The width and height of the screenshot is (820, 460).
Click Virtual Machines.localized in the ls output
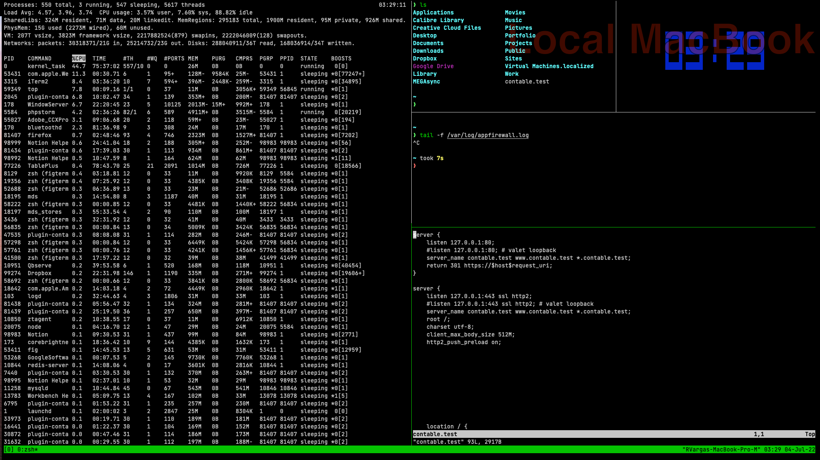[549, 66]
